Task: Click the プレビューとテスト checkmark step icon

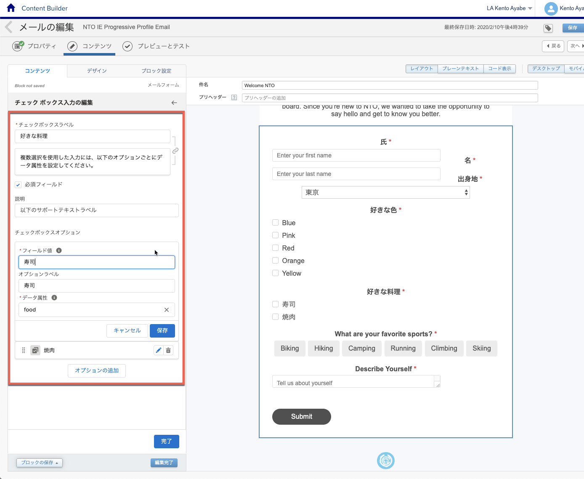Action: tap(127, 46)
